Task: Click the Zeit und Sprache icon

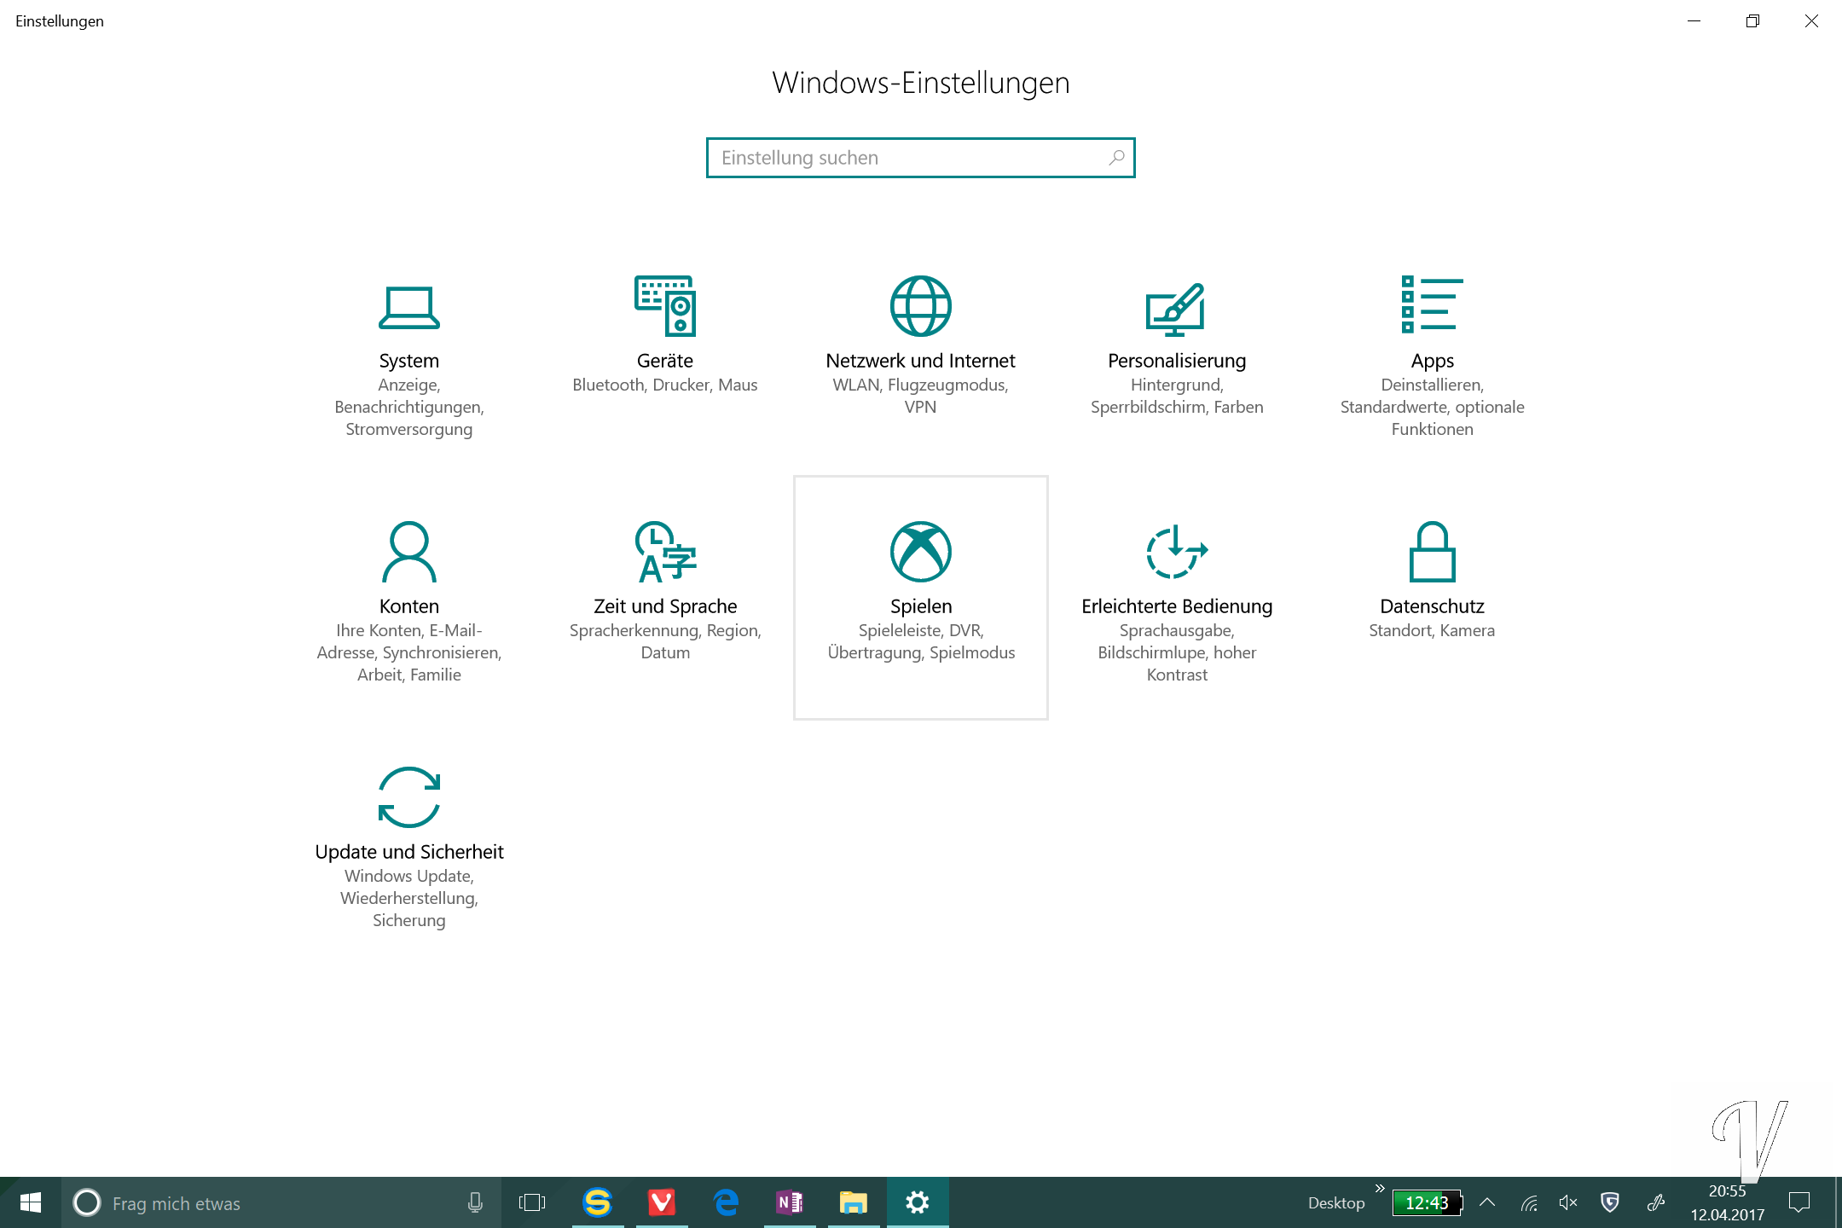Action: [x=664, y=552]
